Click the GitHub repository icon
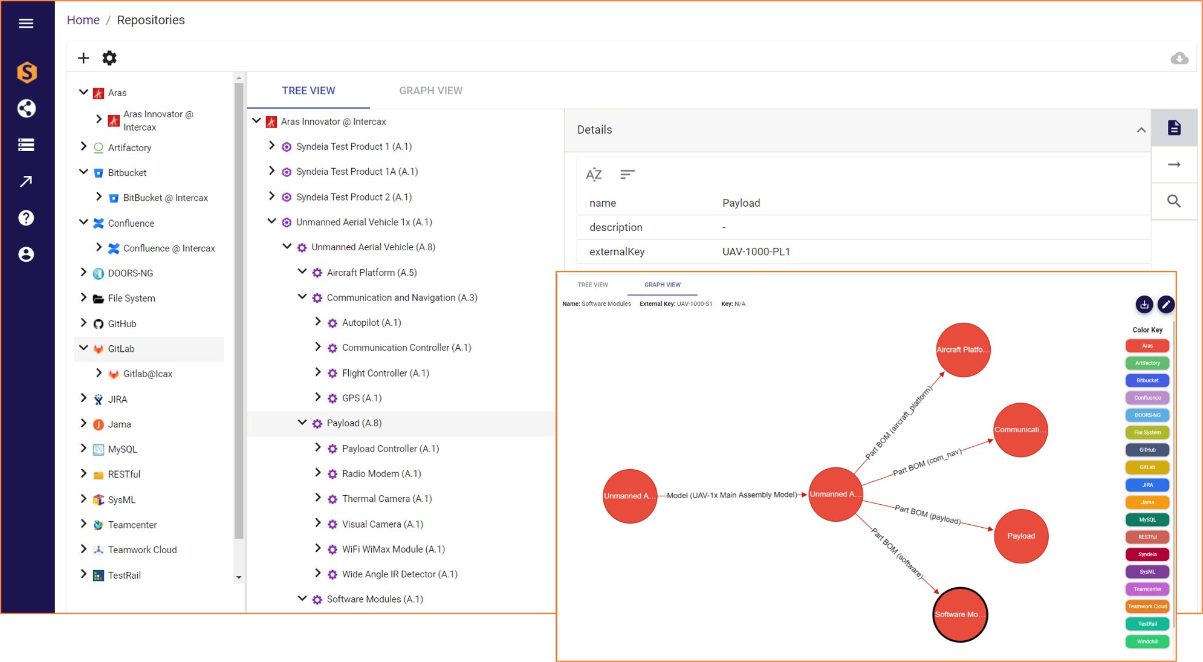 click(99, 324)
